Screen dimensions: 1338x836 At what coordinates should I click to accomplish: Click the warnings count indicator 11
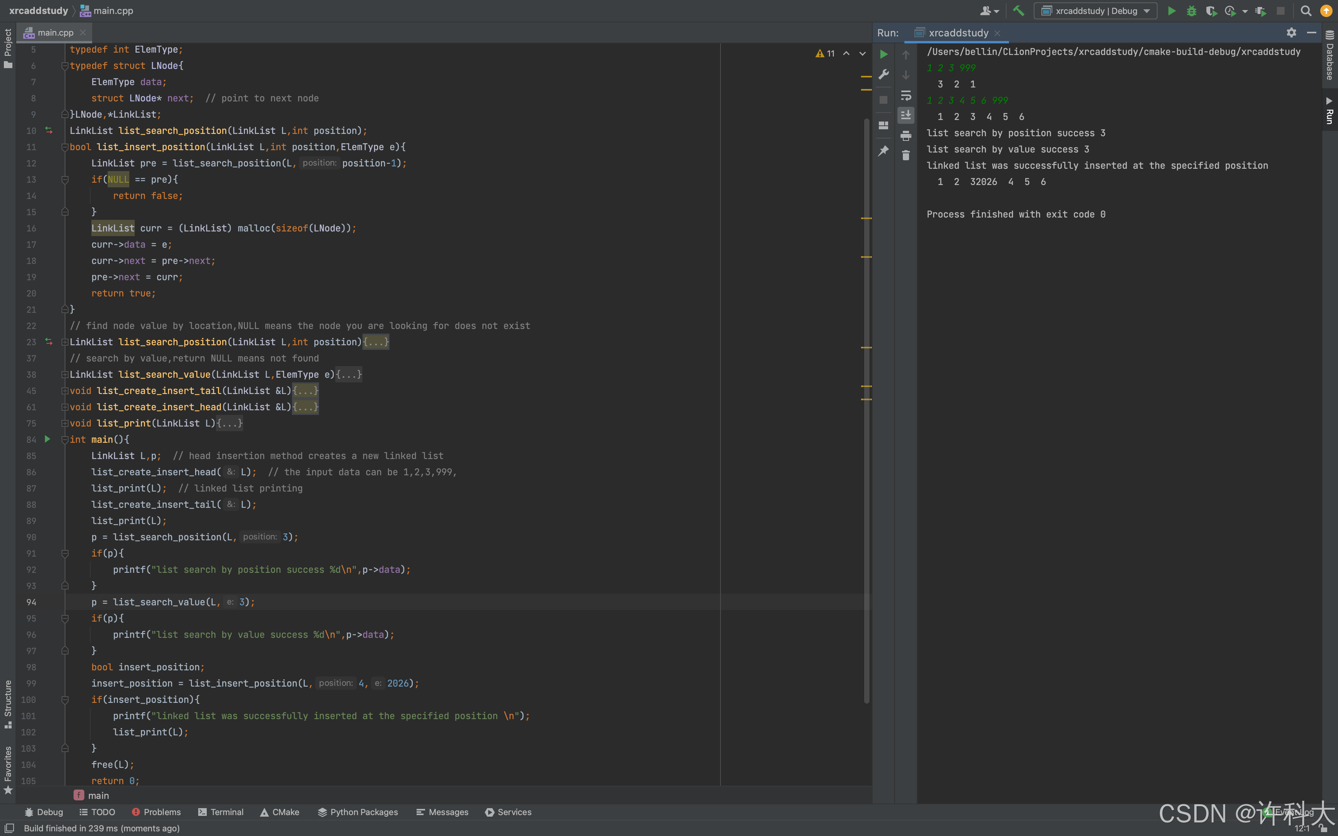tap(825, 54)
